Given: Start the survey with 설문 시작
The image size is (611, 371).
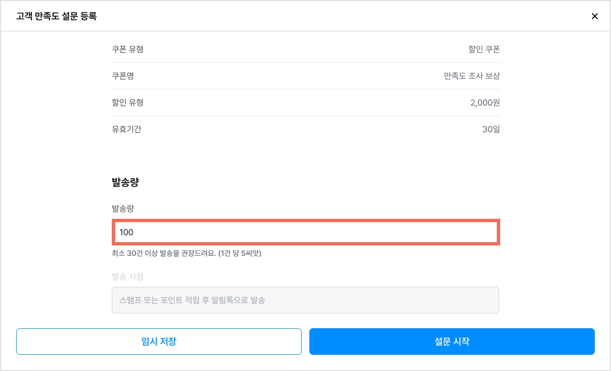Looking at the screenshot, I should coord(452,342).
